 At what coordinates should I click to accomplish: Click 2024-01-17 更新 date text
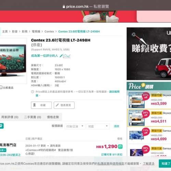click(x=36, y=146)
